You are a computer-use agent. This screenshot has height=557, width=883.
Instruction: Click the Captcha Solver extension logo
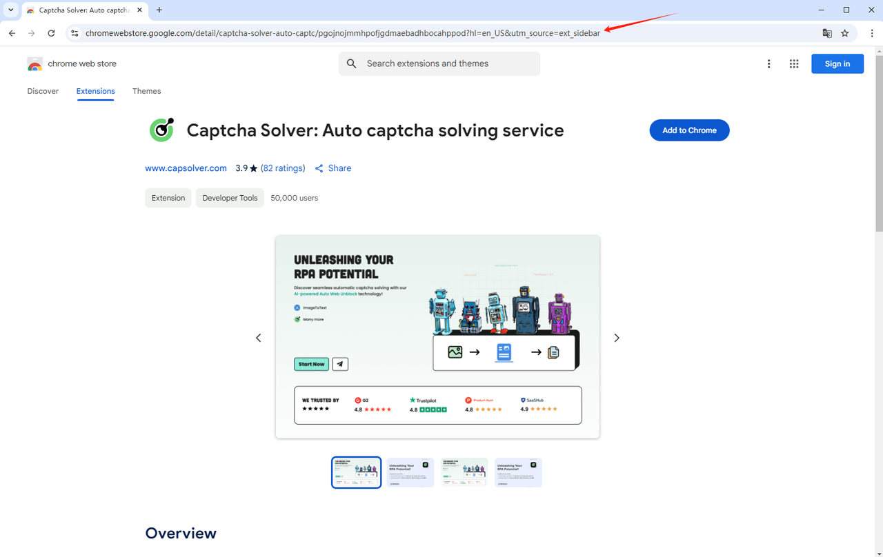point(161,130)
